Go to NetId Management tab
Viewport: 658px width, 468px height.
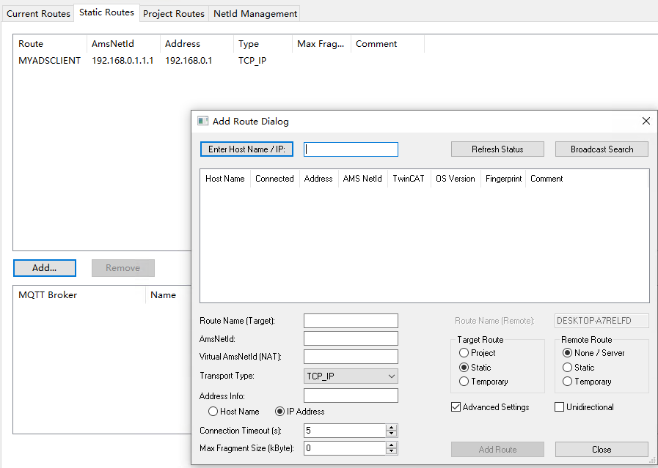pos(255,13)
